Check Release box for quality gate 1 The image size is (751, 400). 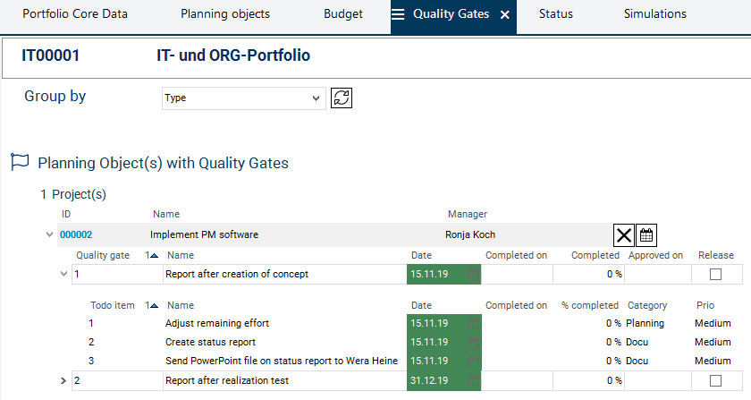(715, 274)
